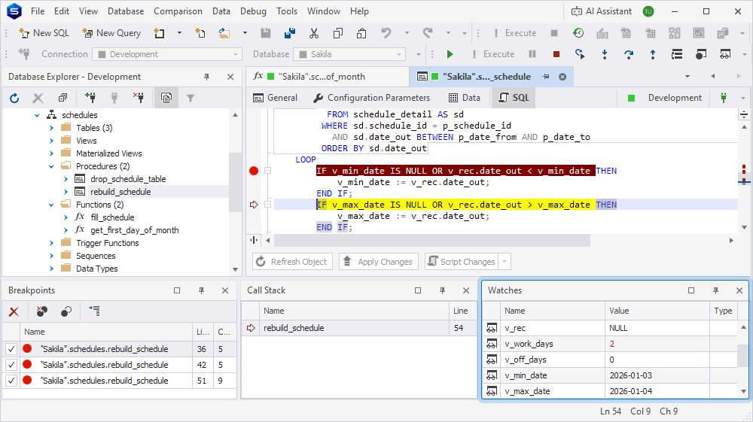Click the Watches panel scrollbar down arrow
The image size is (753, 422).
(x=743, y=391)
